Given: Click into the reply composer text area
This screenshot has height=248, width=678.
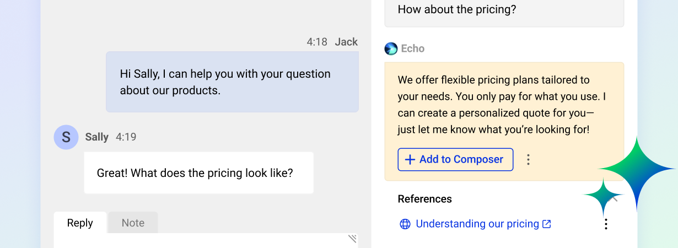Looking at the screenshot, I should (x=204, y=241).
